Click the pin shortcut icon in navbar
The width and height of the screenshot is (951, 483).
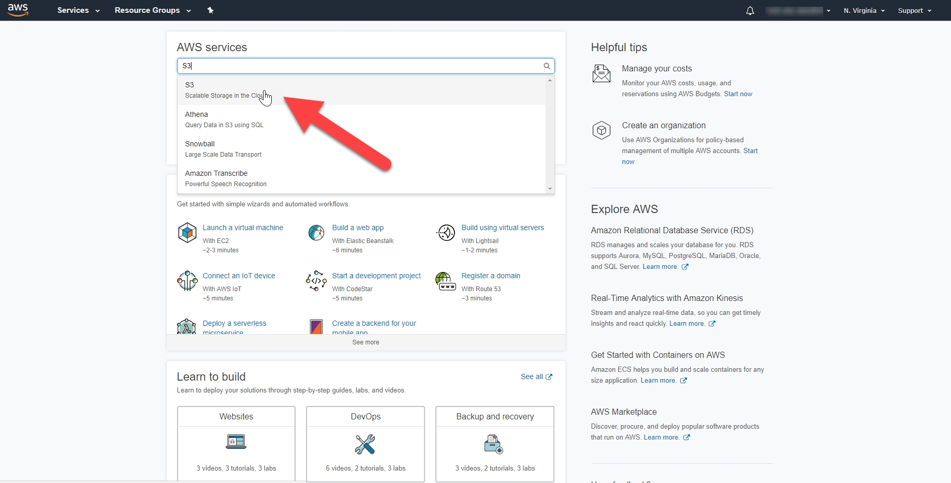click(211, 10)
